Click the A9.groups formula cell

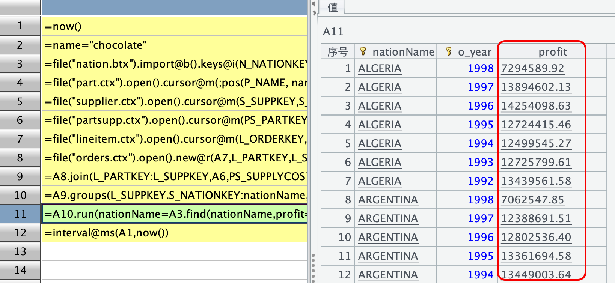tap(175, 195)
